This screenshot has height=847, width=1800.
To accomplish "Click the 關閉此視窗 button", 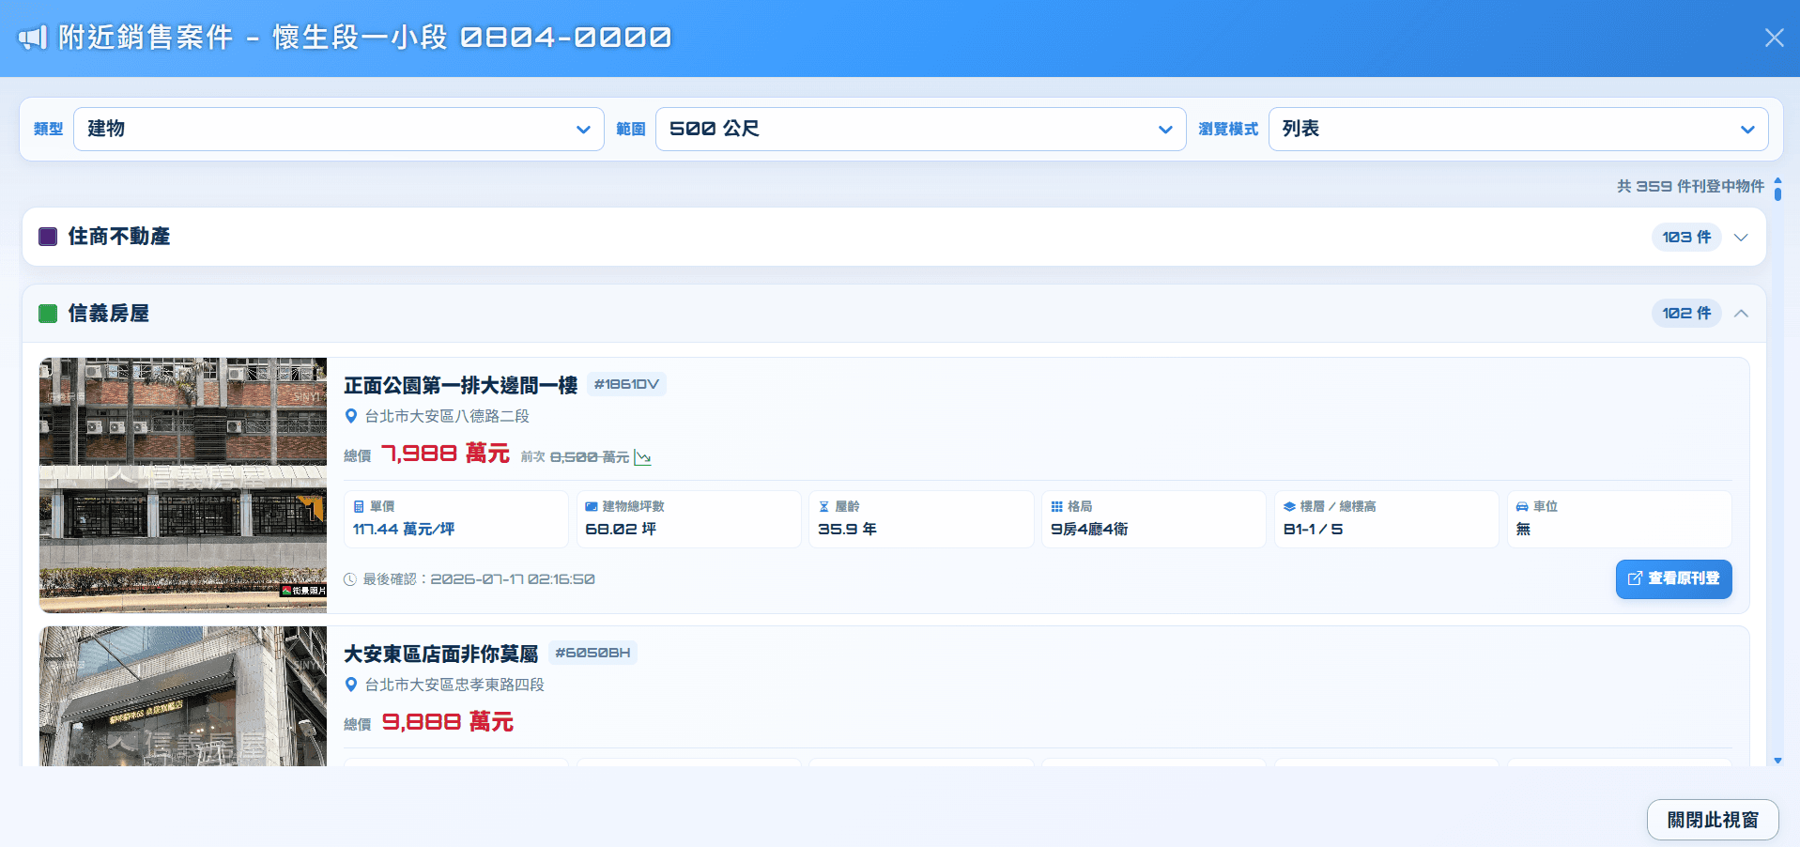I will tap(1713, 820).
